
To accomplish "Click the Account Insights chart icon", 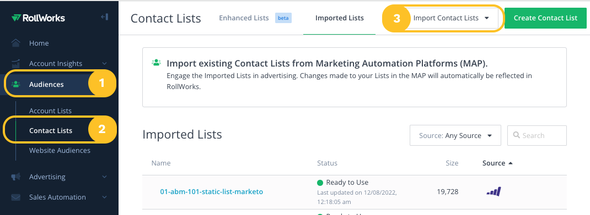I will [16, 63].
